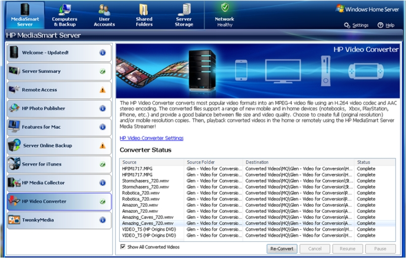Click the green check beside HP Video Converter
406x258 pixels.
[103, 202]
